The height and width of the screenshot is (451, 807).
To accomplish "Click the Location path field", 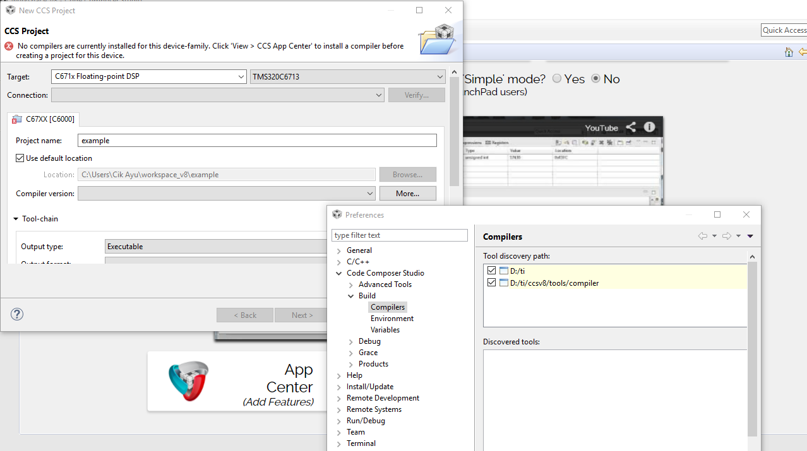I will [x=227, y=175].
